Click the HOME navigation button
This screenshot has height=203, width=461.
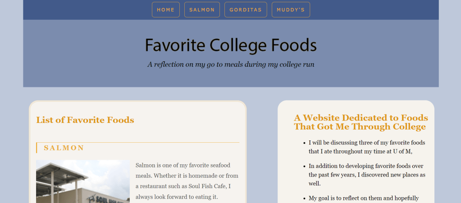(x=166, y=9)
